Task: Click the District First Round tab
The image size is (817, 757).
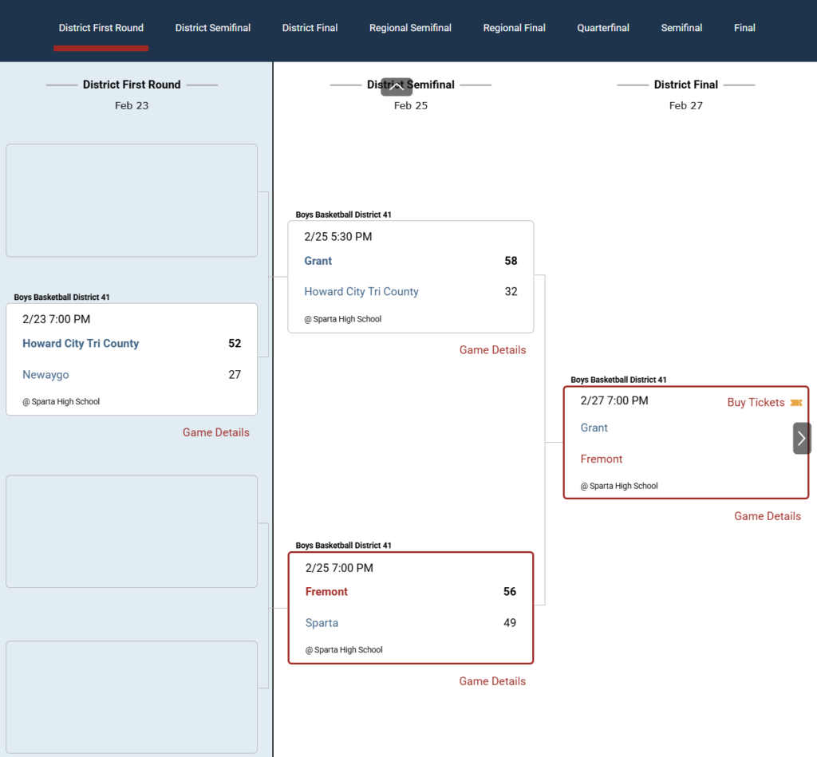Action: pyautogui.click(x=101, y=28)
